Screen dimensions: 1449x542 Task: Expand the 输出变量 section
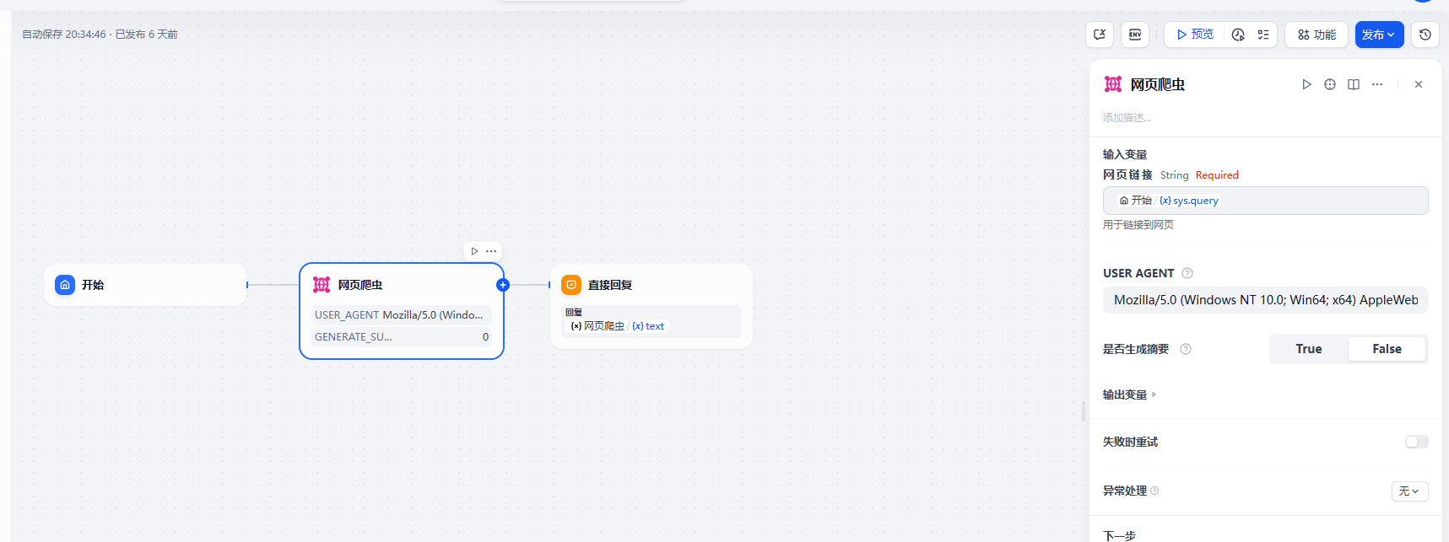1129,394
